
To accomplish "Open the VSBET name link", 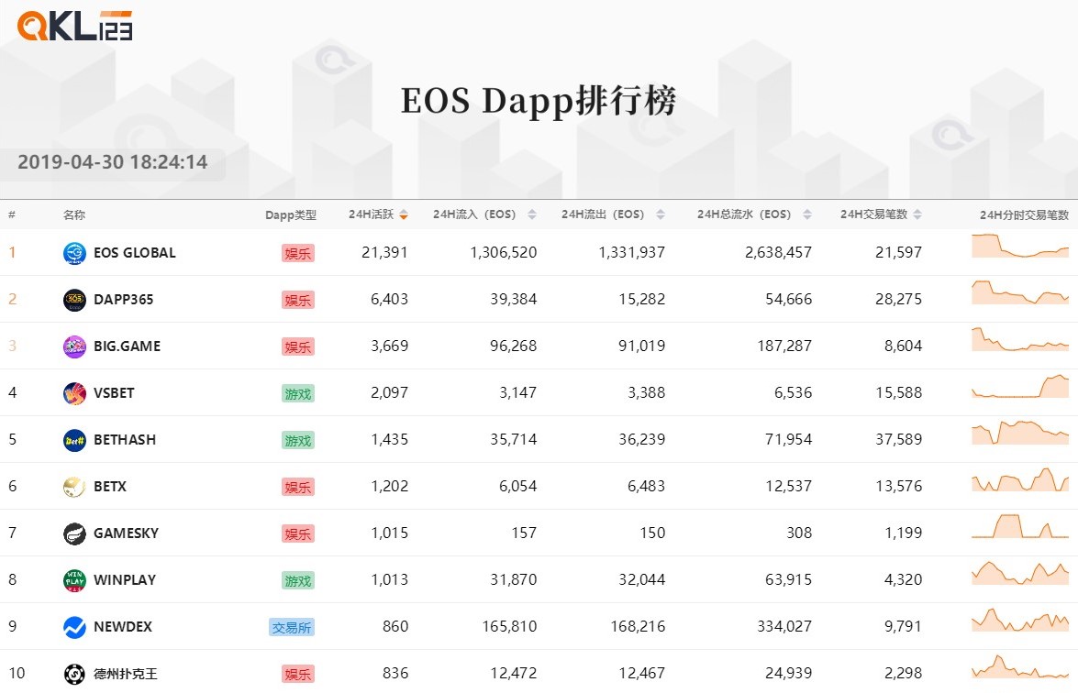I will point(114,393).
